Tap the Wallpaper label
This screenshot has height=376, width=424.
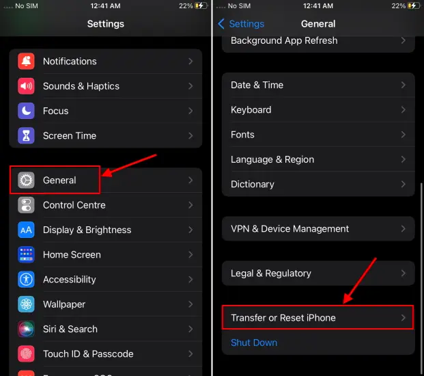pyautogui.click(x=64, y=304)
